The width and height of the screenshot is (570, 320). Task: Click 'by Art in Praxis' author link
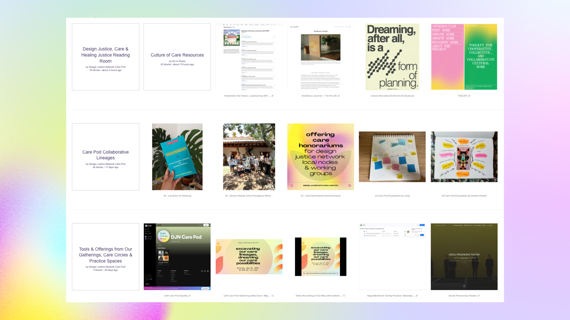click(177, 61)
